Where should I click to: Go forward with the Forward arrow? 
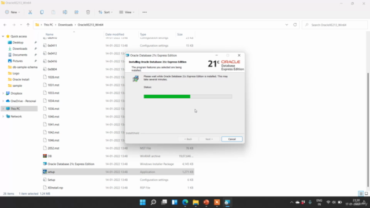[14, 25]
